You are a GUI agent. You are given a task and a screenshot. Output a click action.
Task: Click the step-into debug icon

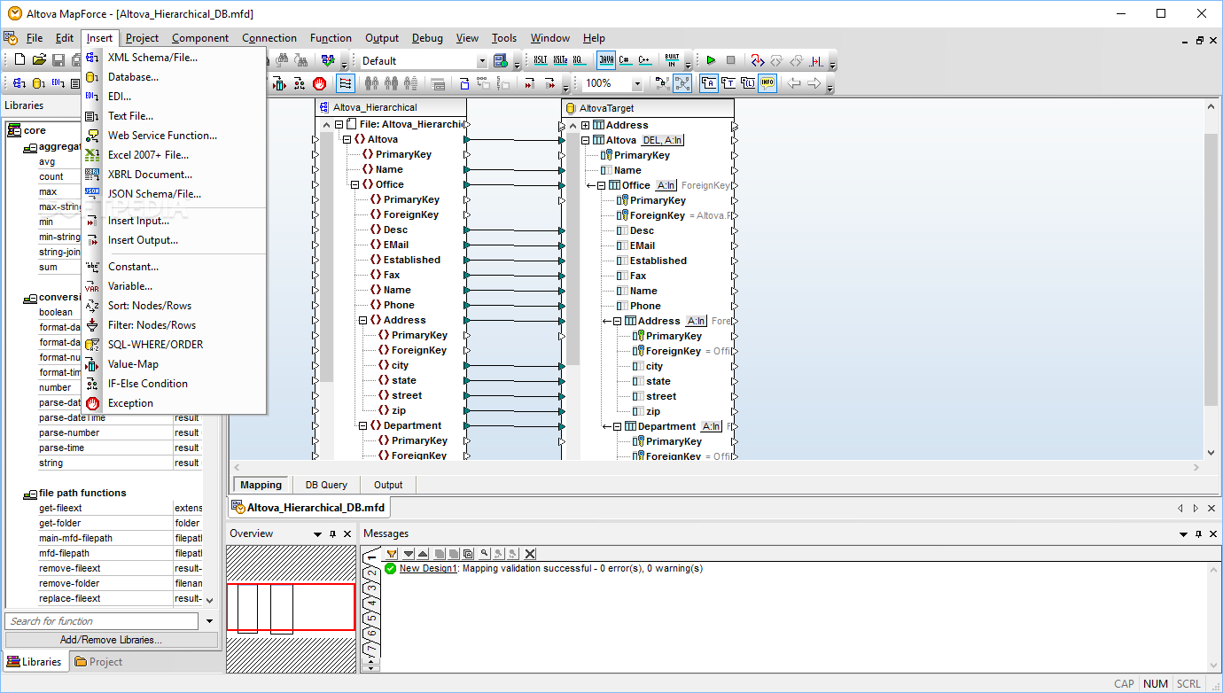click(758, 60)
